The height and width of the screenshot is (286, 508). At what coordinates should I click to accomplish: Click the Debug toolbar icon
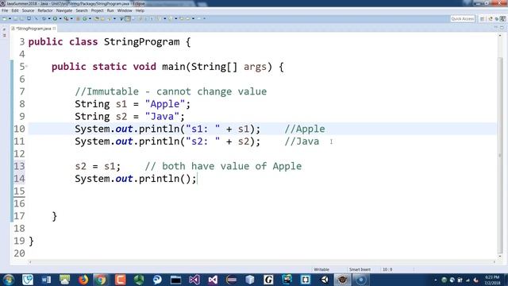(x=44, y=18)
